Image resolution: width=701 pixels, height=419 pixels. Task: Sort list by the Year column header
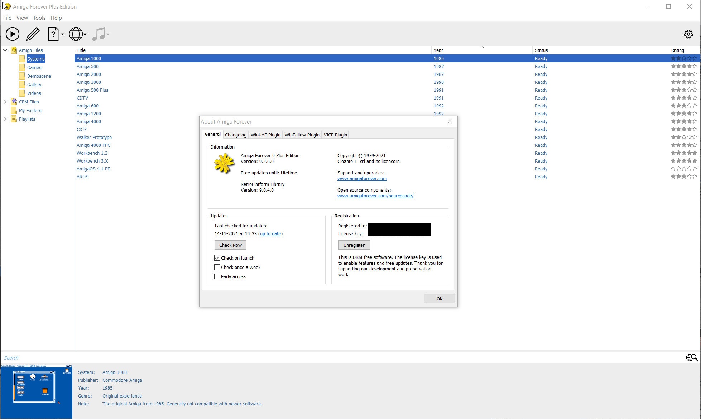point(482,50)
